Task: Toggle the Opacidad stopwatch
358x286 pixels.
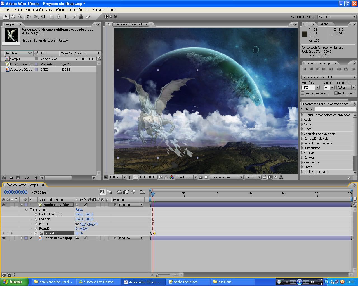Action: 36,233
